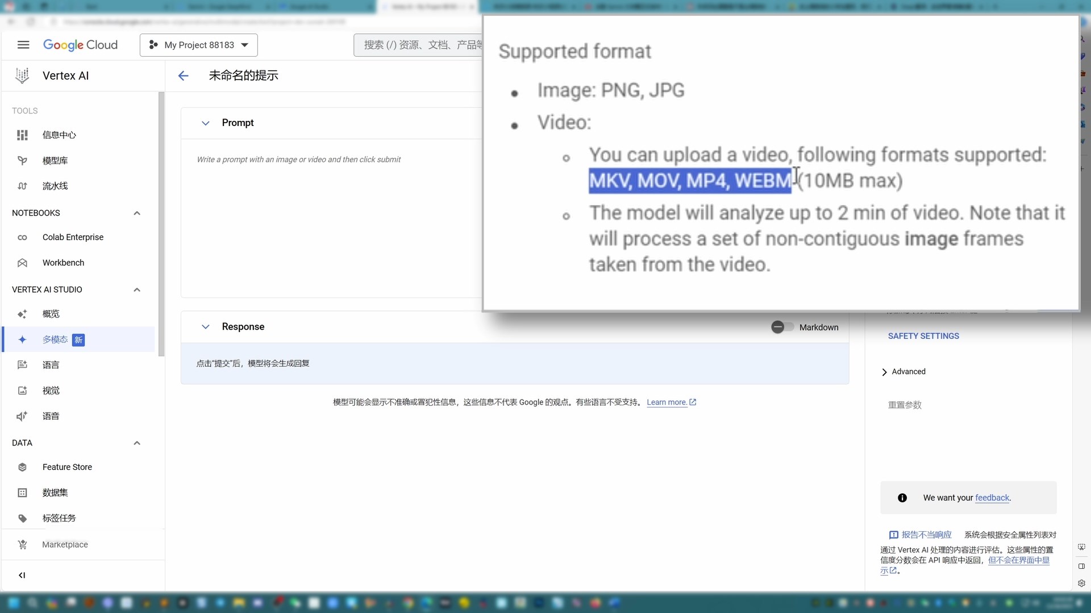Open 模型库 model garden icon
The height and width of the screenshot is (613, 1091).
pos(22,161)
